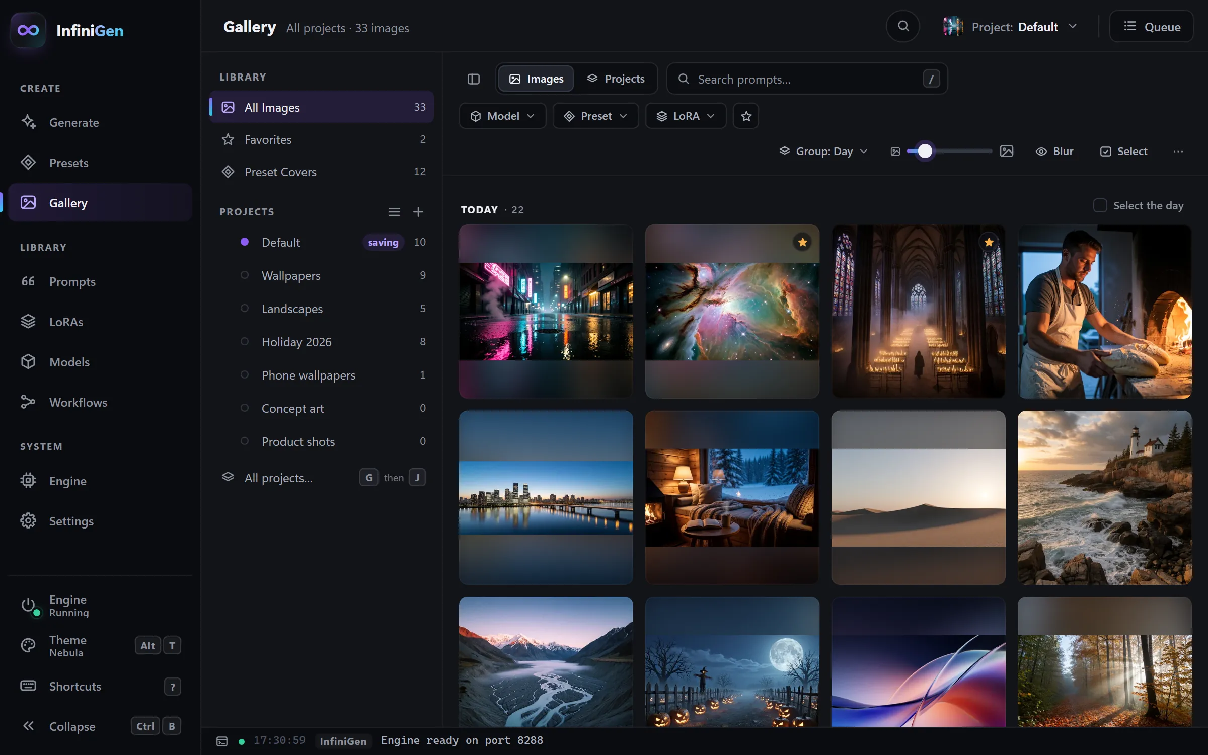Open the Engine system page
The height and width of the screenshot is (755, 1208).
[100, 481]
